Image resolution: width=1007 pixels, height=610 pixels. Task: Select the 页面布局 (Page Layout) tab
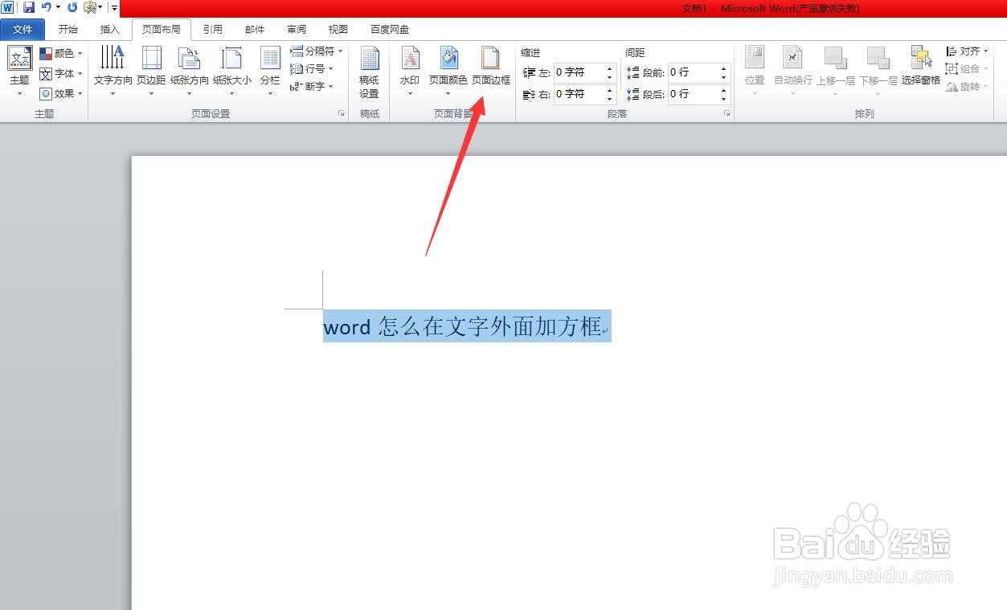tap(162, 30)
